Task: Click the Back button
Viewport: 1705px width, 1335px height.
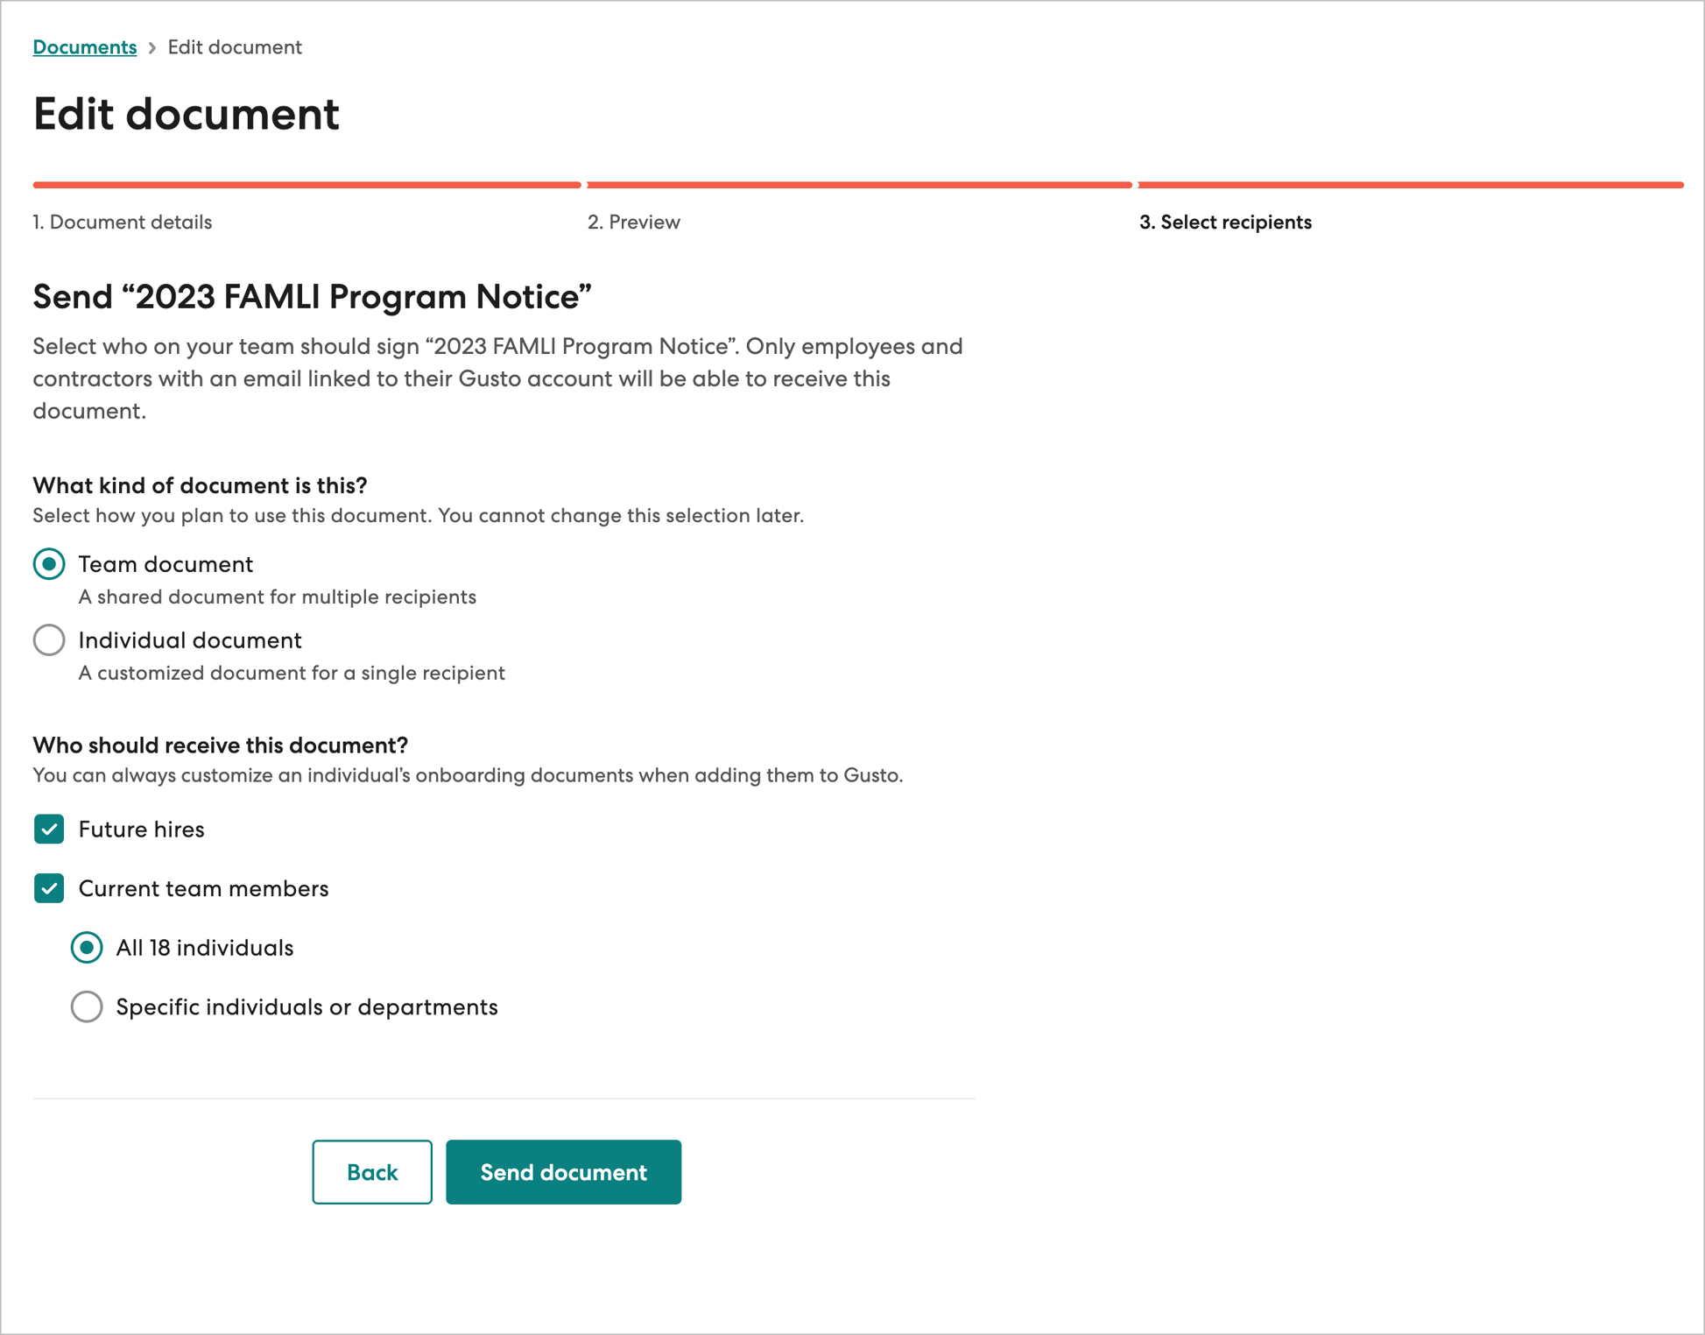Action: point(371,1171)
